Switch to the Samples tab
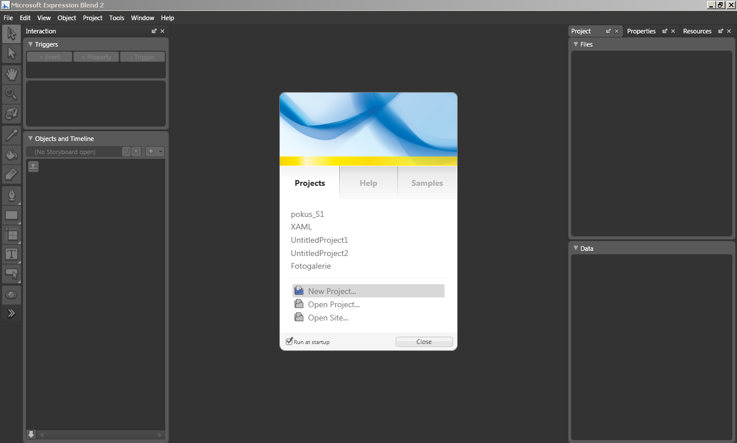737x443 pixels. [427, 183]
